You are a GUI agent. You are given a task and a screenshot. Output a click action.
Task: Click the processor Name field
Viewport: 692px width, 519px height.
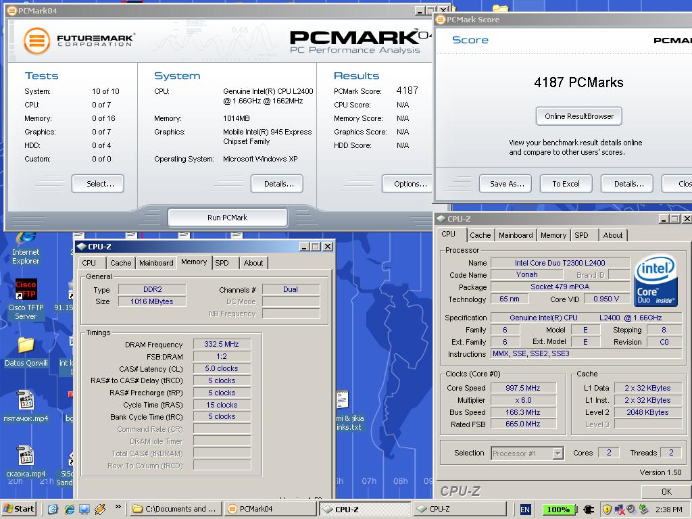[x=560, y=263]
